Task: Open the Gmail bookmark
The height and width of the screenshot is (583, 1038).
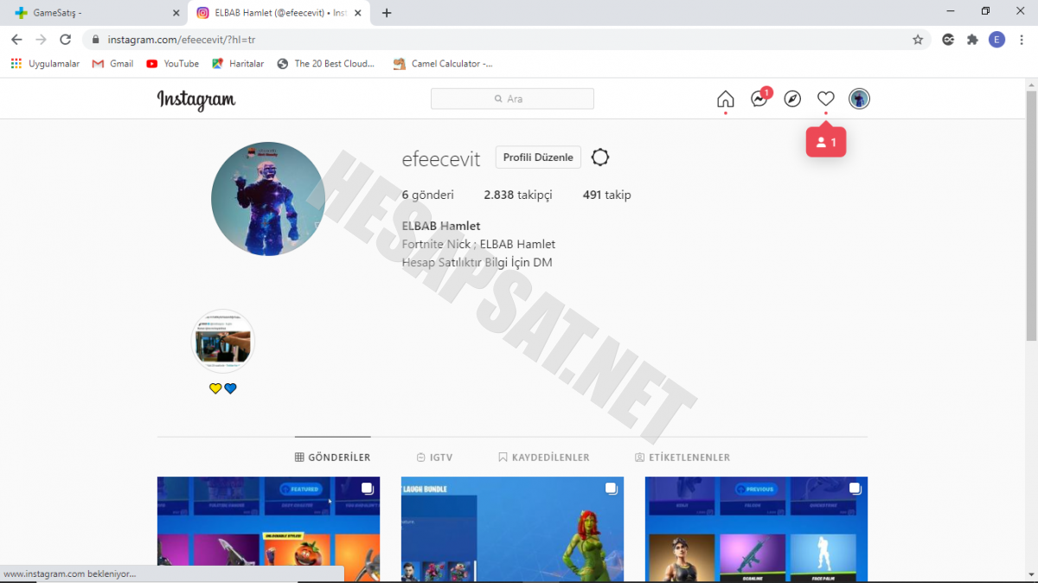Action: click(x=112, y=64)
